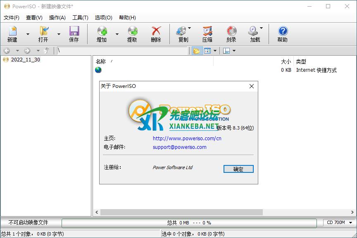Click the support@poweriso.com email link
357x238 pixels.
179,147
